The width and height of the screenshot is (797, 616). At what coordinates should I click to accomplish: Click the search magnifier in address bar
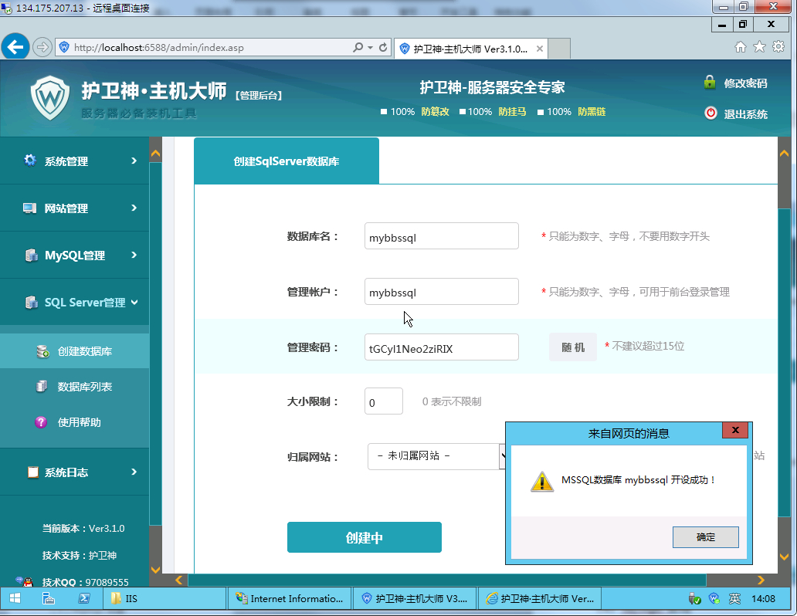click(x=358, y=47)
